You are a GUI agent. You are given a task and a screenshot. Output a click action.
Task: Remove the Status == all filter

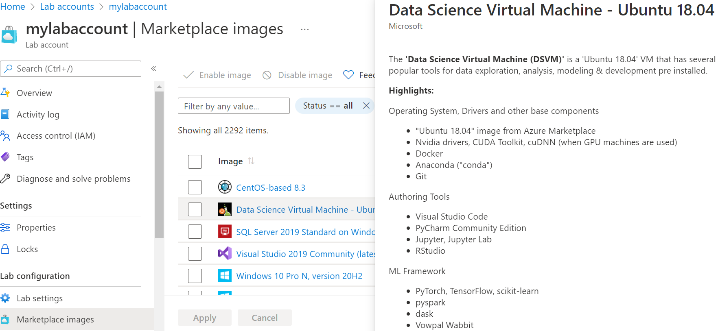click(x=366, y=106)
